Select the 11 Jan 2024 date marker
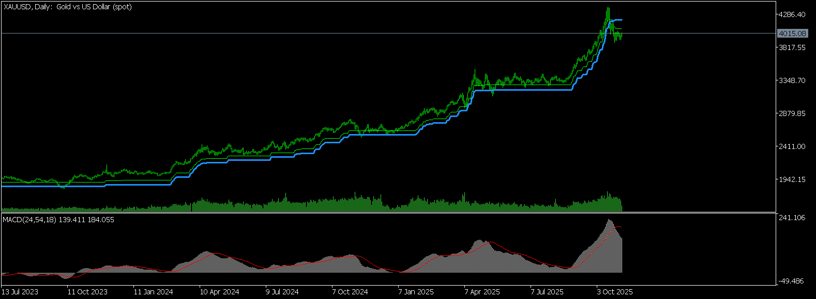816x299 pixels. [x=153, y=292]
